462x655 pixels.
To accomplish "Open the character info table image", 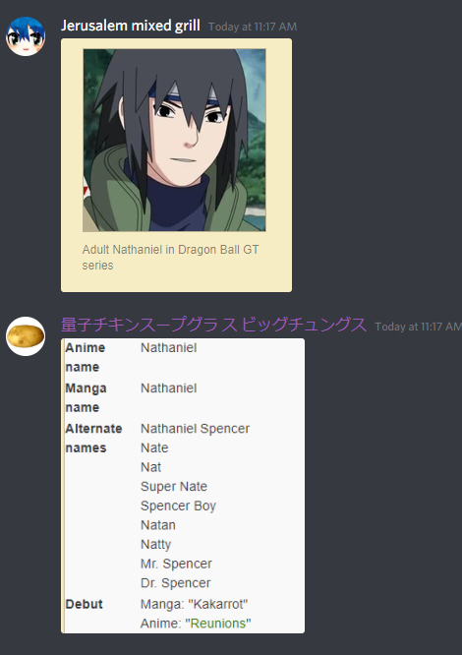I will 183,486.
